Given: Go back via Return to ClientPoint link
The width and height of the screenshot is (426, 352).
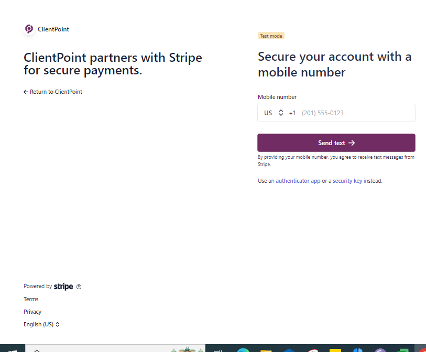Looking at the screenshot, I should point(53,92).
